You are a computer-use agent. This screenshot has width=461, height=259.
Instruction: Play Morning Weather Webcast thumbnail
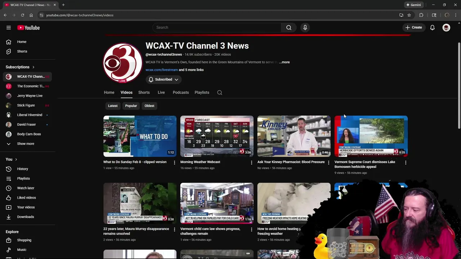tap(217, 136)
